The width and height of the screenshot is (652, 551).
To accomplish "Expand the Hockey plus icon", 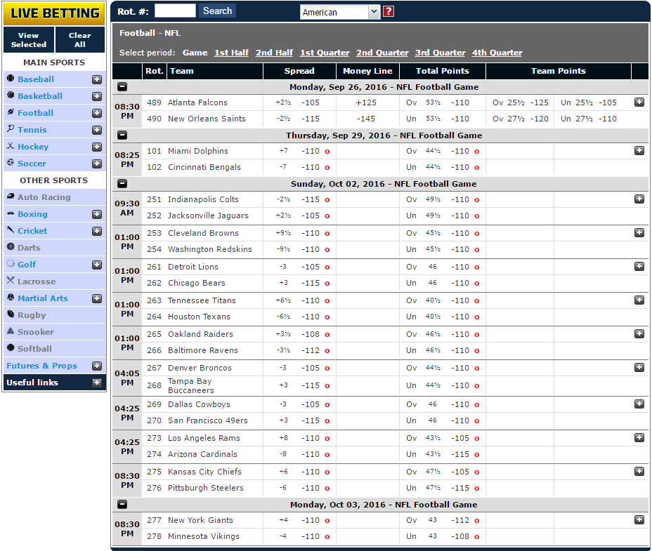I will pyautogui.click(x=97, y=147).
